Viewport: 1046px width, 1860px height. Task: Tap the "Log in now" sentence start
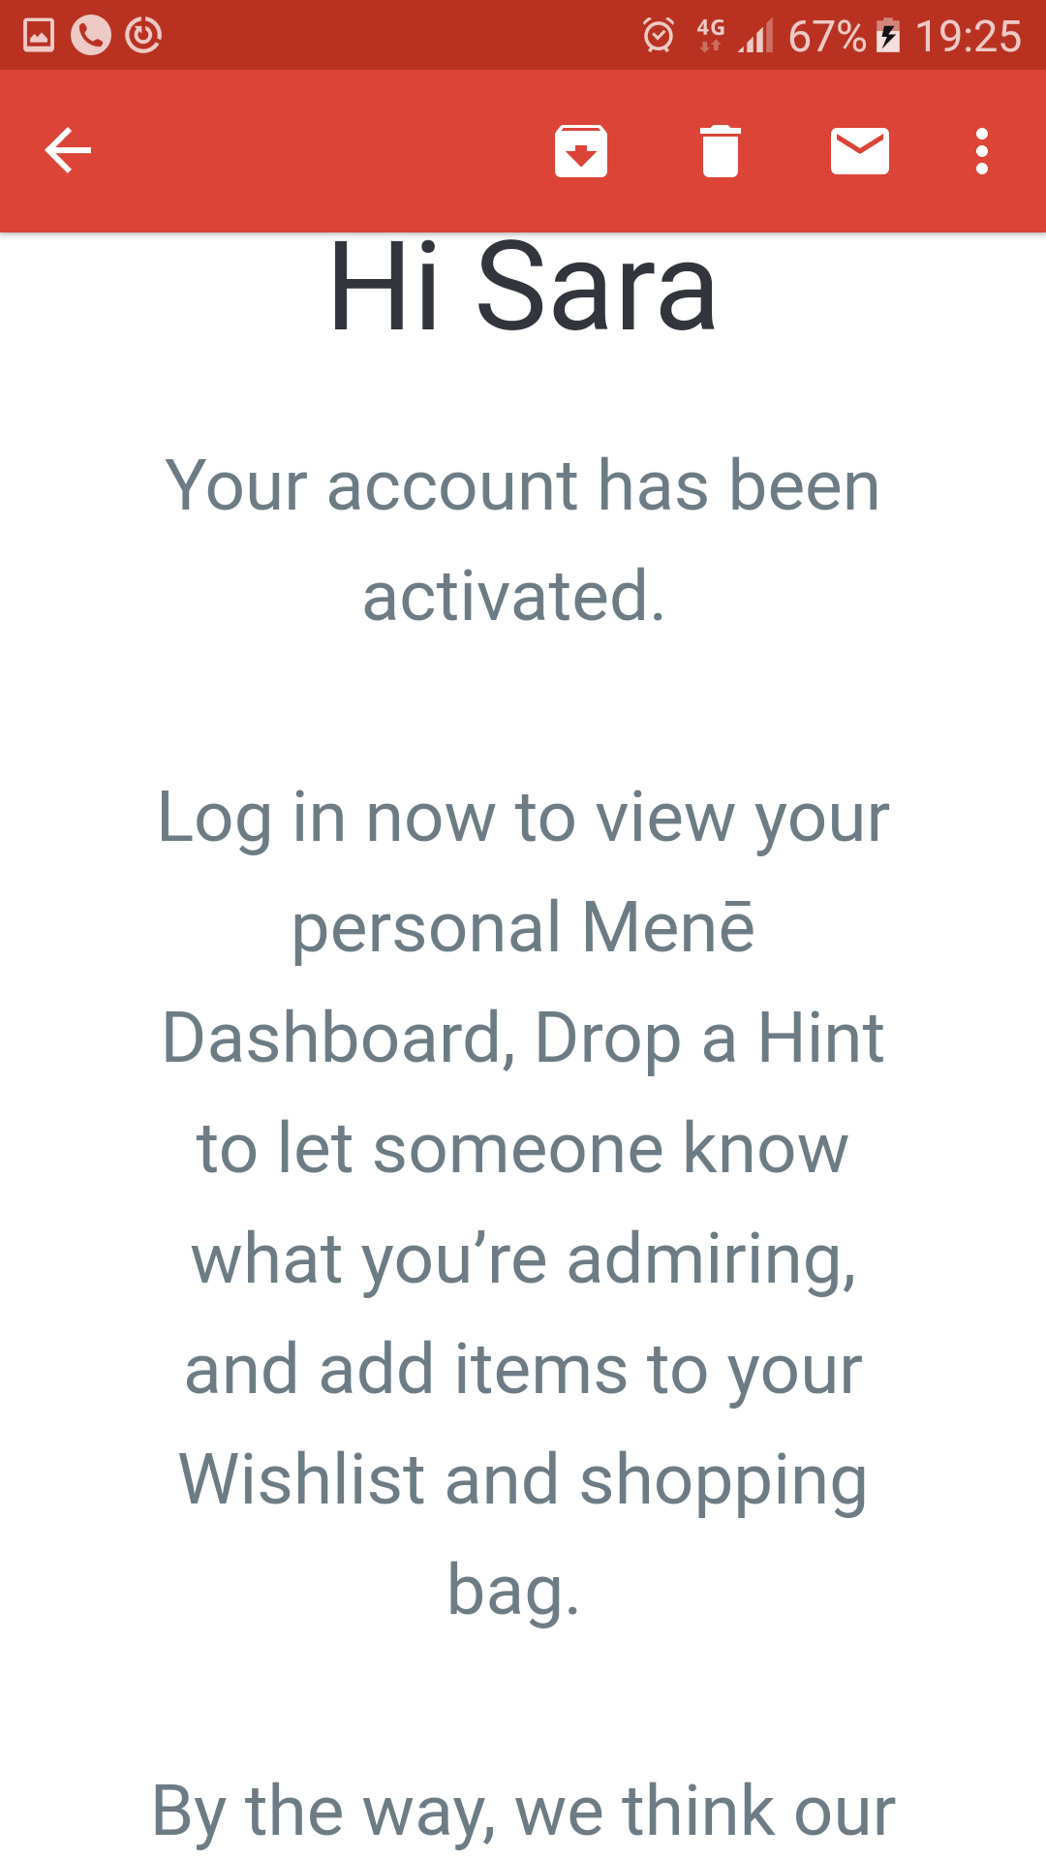[261, 819]
